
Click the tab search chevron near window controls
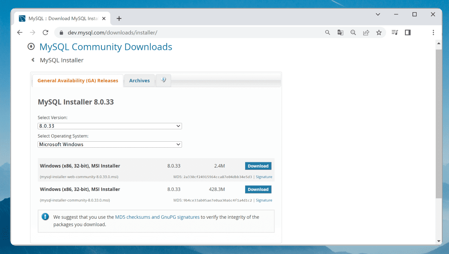click(x=378, y=14)
